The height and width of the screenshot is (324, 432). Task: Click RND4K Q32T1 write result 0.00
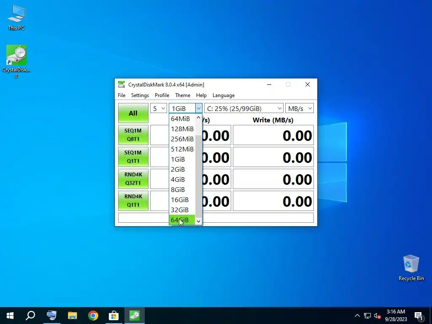pyautogui.click(x=273, y=179)
